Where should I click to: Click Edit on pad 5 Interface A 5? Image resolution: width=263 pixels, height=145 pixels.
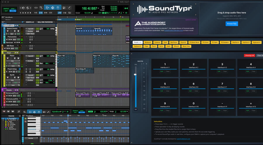point(162,91)
